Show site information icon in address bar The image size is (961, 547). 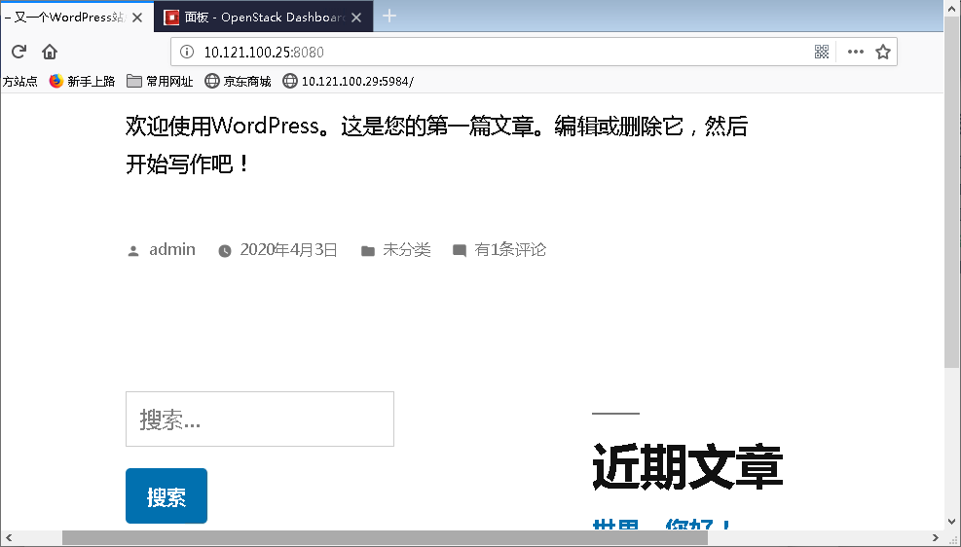pyautogui.click(x=187, y=52)
